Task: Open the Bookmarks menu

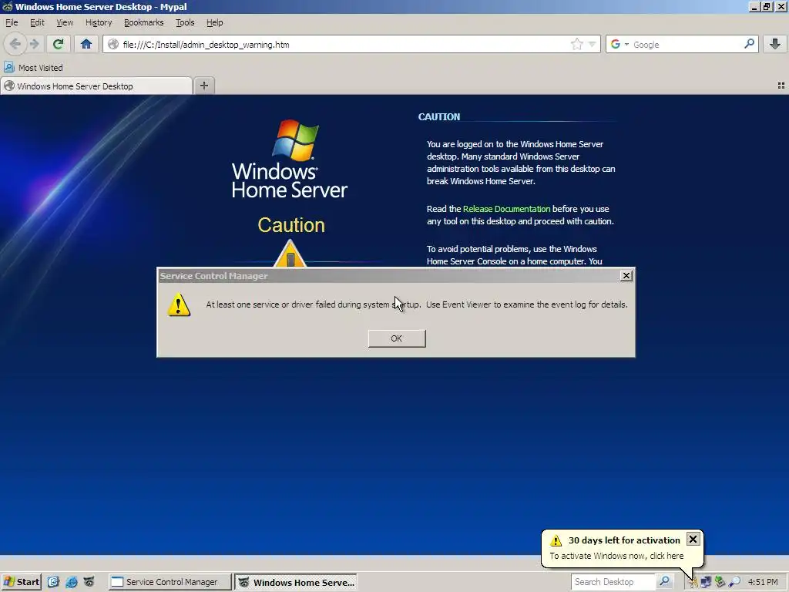Action: tap(144, 22)
